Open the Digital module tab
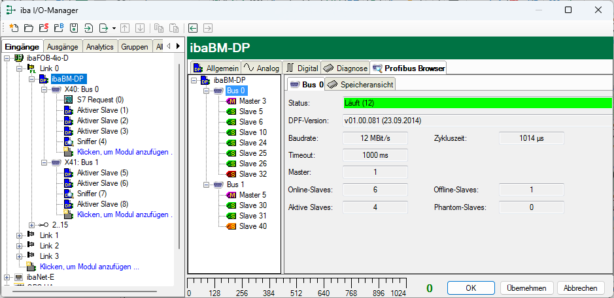Viewport: 614px width, 298px height. pyautogui.click(x=301, y=68)
